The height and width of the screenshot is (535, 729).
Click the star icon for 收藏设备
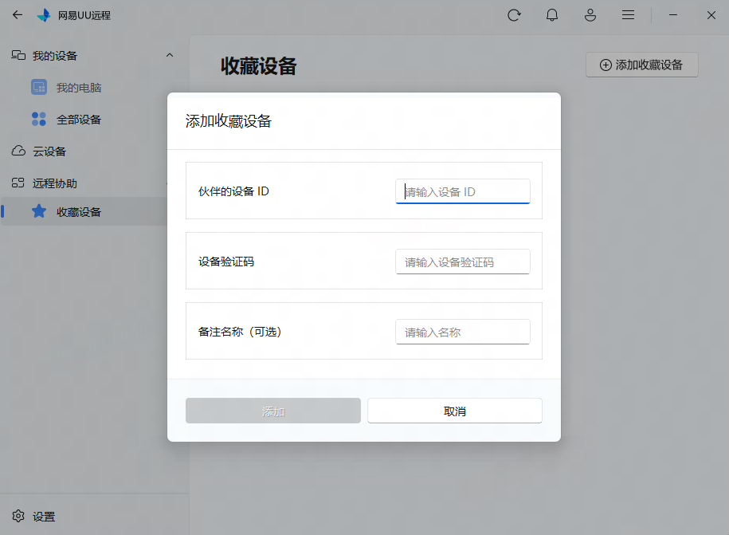pos(39,211)
